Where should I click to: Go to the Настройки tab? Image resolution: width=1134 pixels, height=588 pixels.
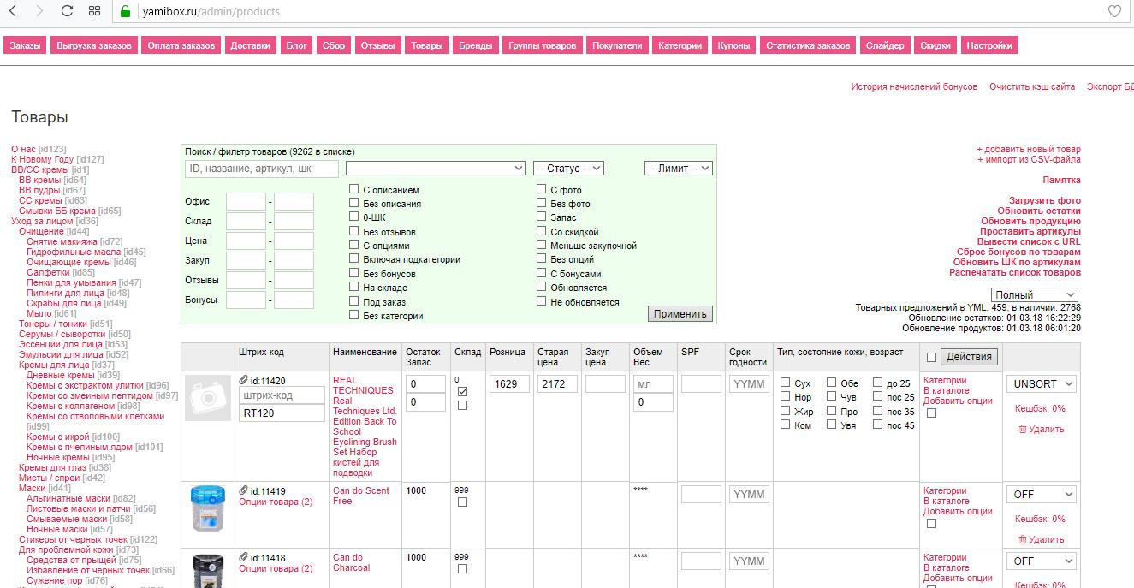[x=989, y=45]
